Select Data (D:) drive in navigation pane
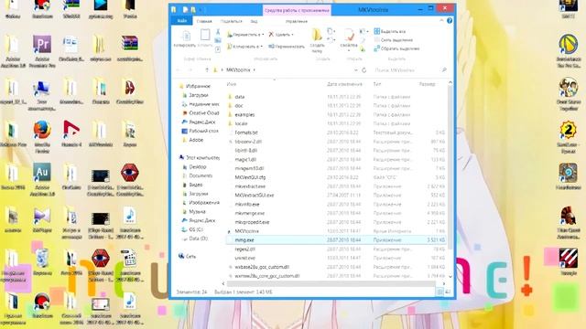Viewport: 586px width, 329px height. pos(198,239)
